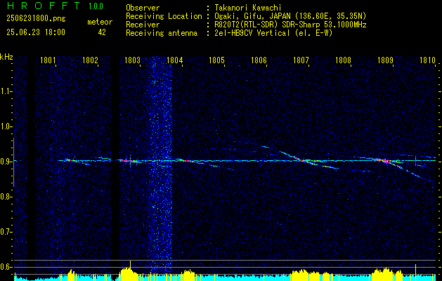
Task: Click the 1808 time marker
Action: point(343,60)
